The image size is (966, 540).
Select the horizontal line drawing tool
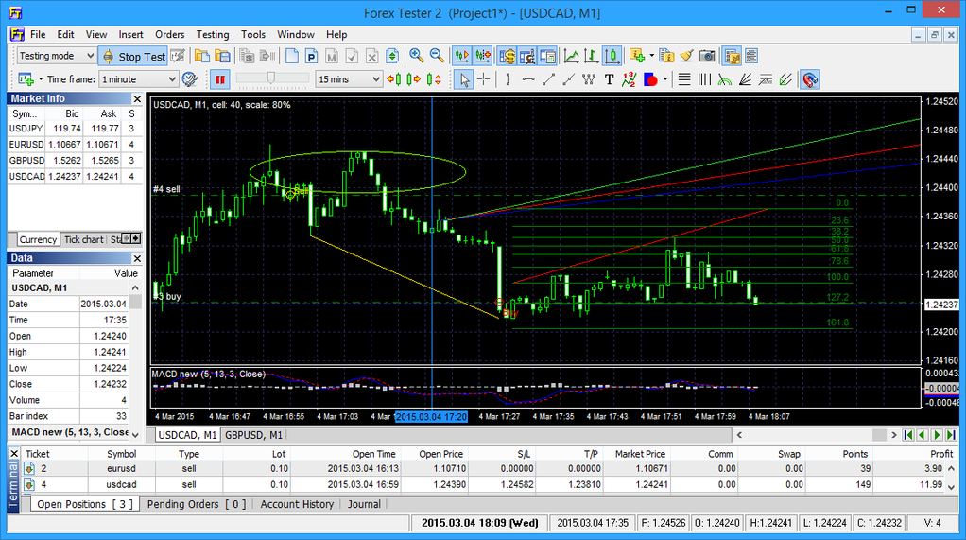tap(528, 79)
